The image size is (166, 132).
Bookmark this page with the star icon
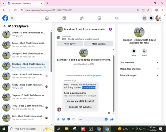[148, 10]
